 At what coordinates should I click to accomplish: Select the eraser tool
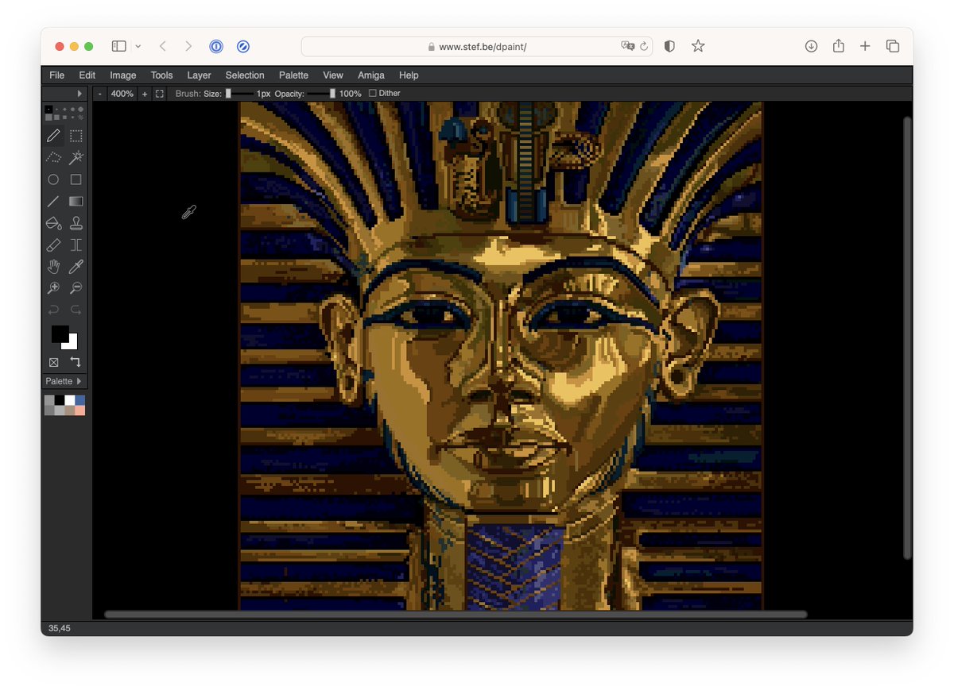pos(53,245)
